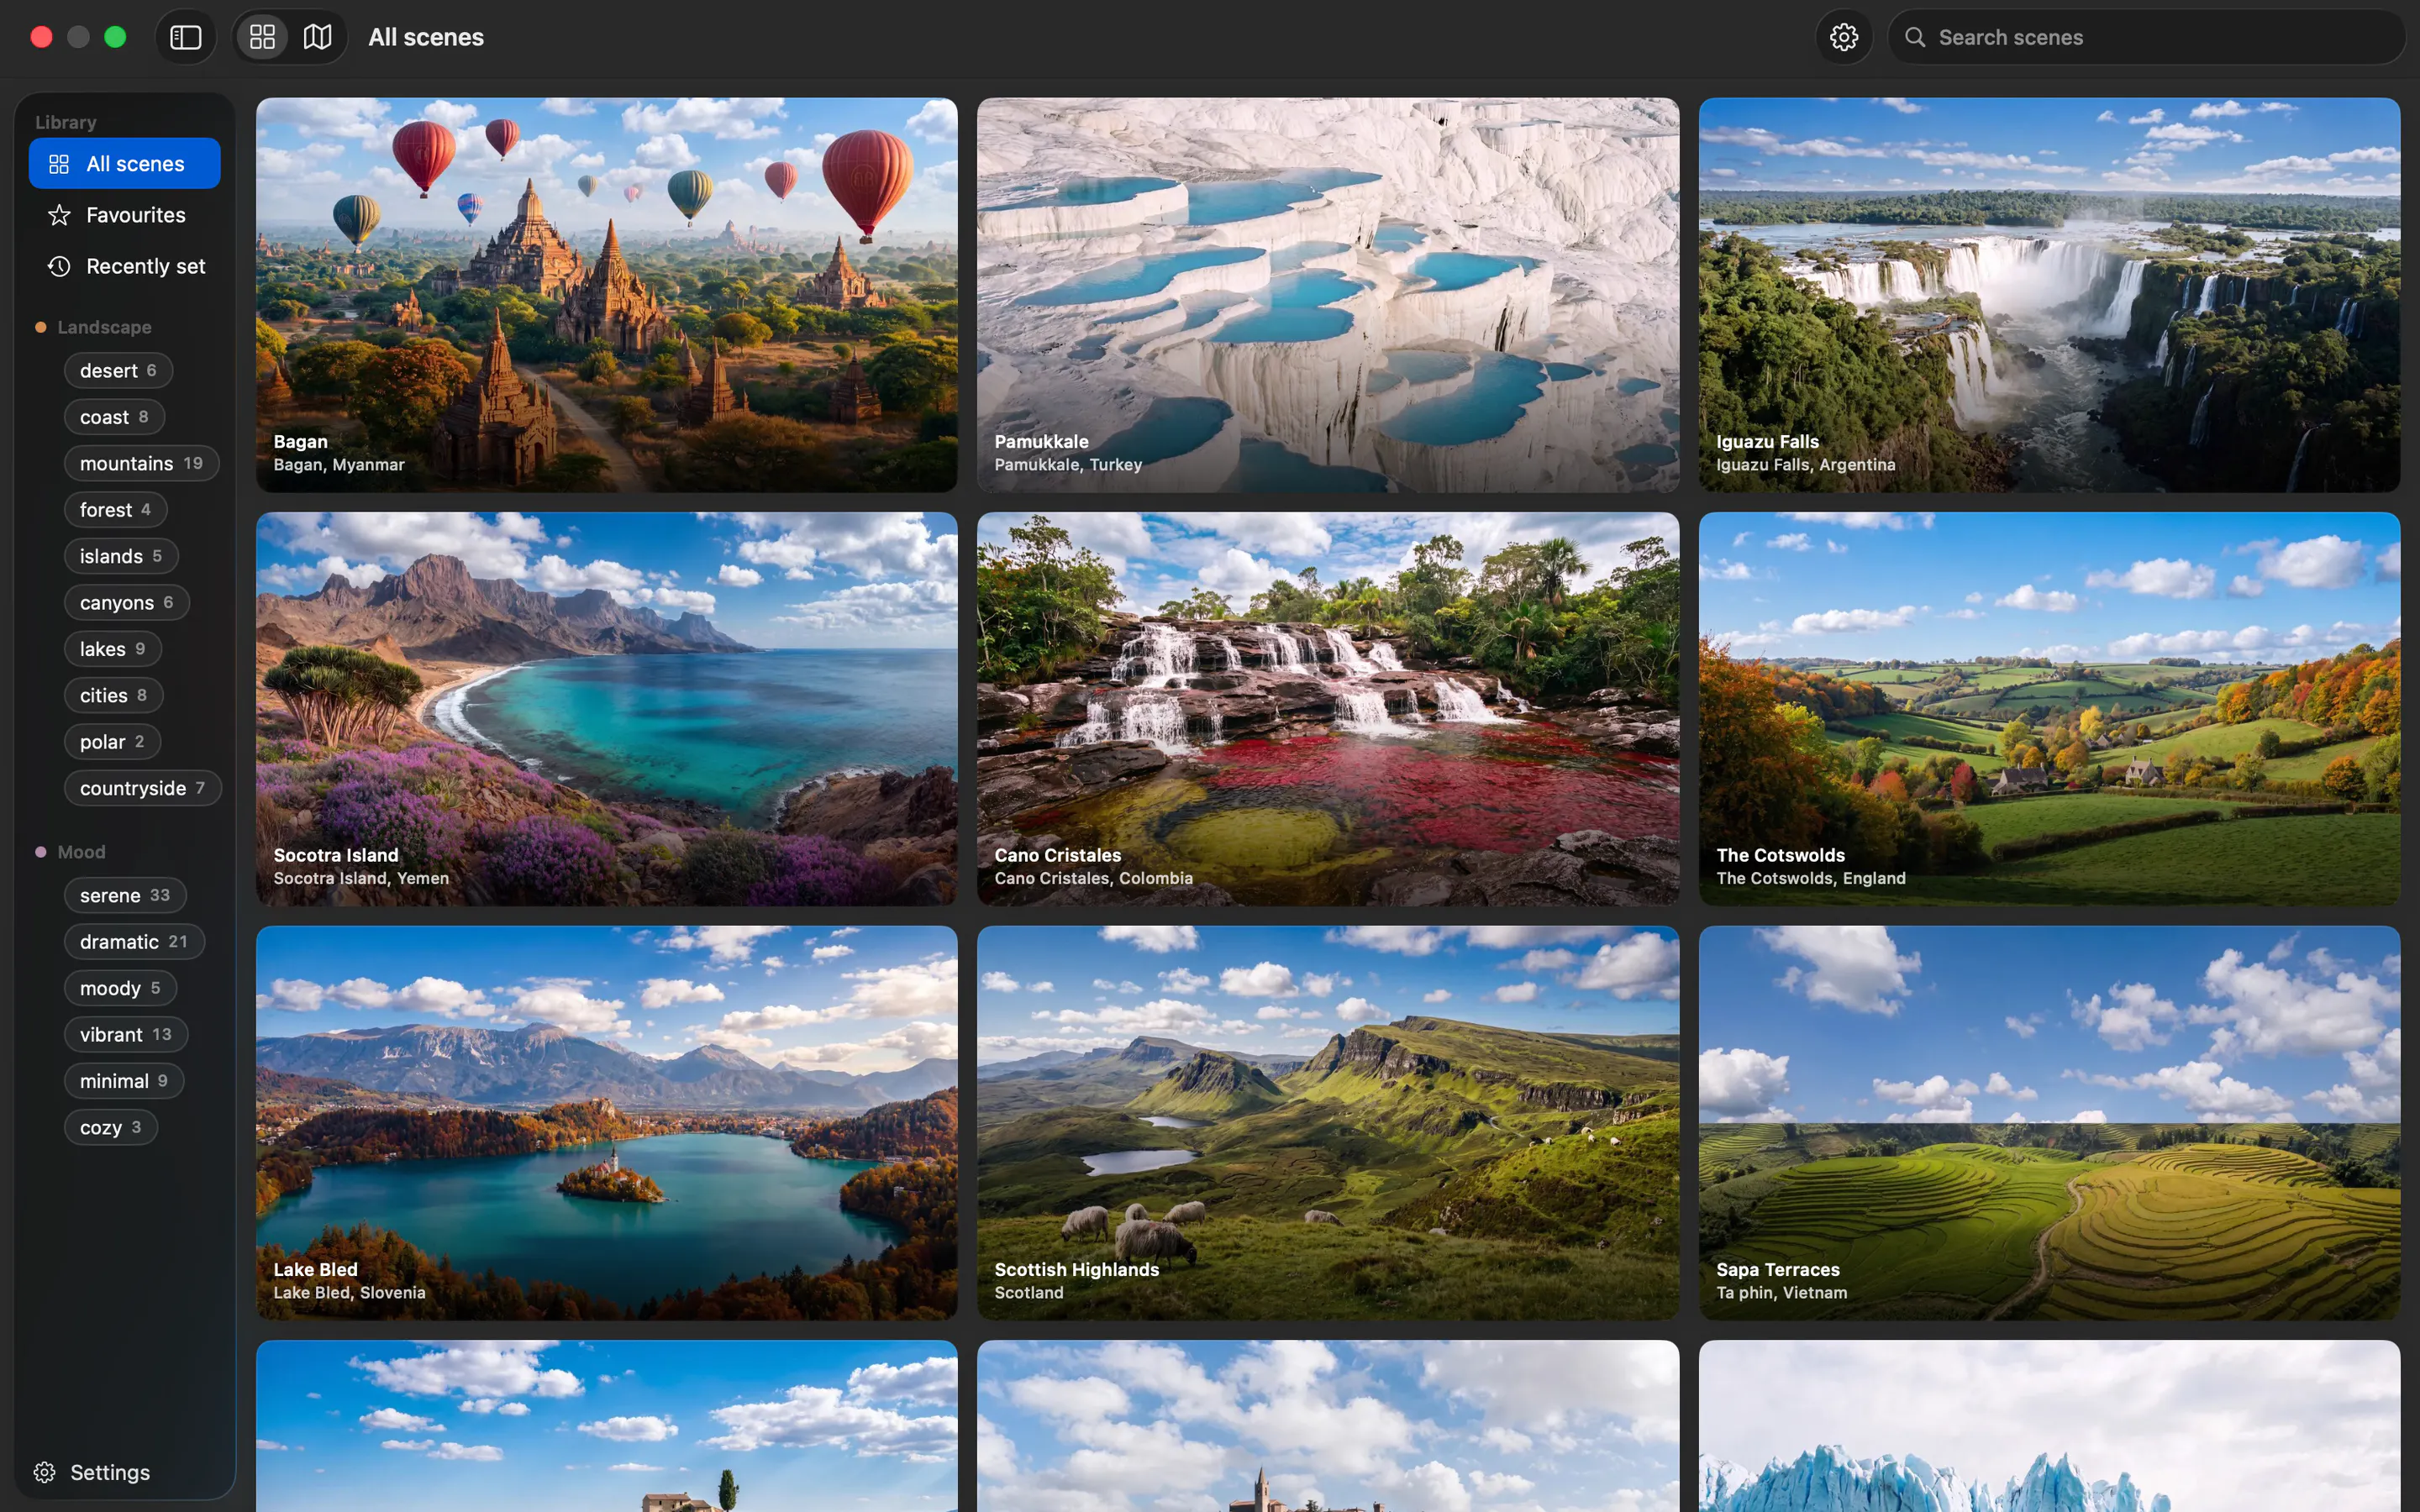Open Recently set list
Image resolution: width=2420 pixels, height=1512 pixels.
click(x=124, y=266)
